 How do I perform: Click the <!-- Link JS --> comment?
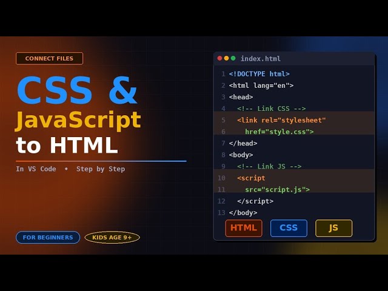tap(269, 166)
